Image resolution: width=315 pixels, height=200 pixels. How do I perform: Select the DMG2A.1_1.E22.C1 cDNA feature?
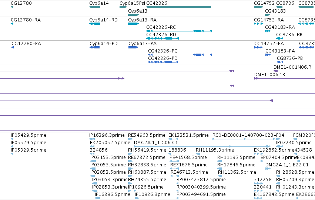tap(268, 169)
